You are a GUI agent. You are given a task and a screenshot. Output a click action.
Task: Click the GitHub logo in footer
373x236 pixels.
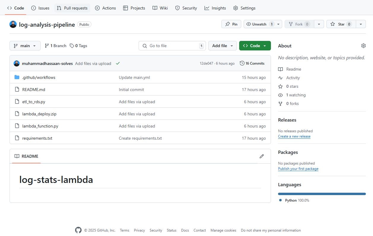pos(78,230)
